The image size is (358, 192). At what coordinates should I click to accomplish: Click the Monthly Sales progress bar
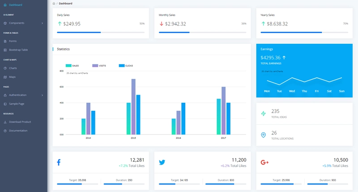203,32
